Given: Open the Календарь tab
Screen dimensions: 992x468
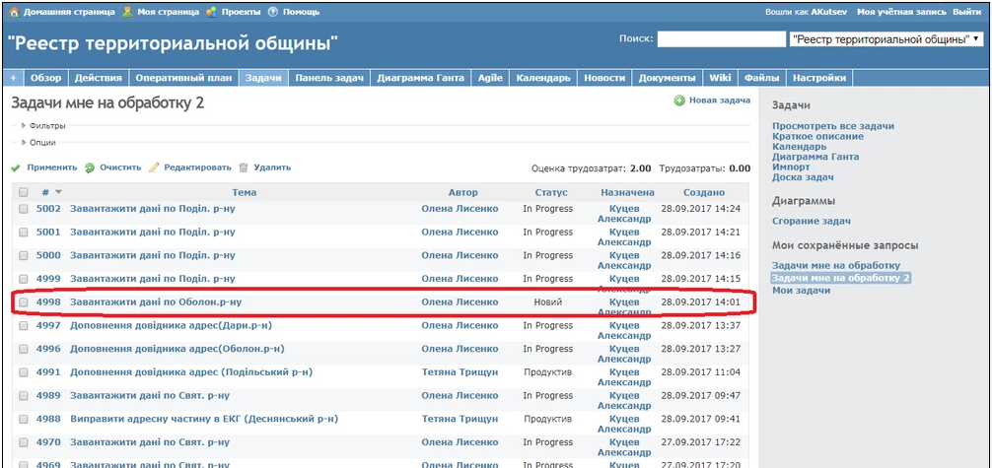Looking at the screenshot, I should click(543, 78).
